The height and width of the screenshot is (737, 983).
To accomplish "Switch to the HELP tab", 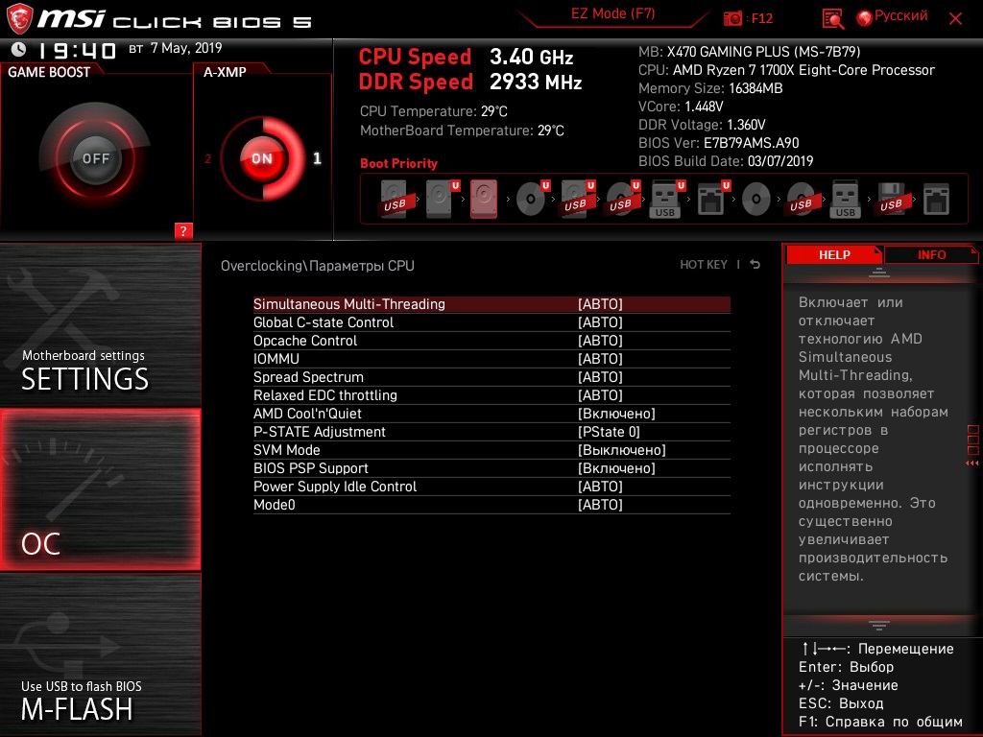I will (834, 254).
